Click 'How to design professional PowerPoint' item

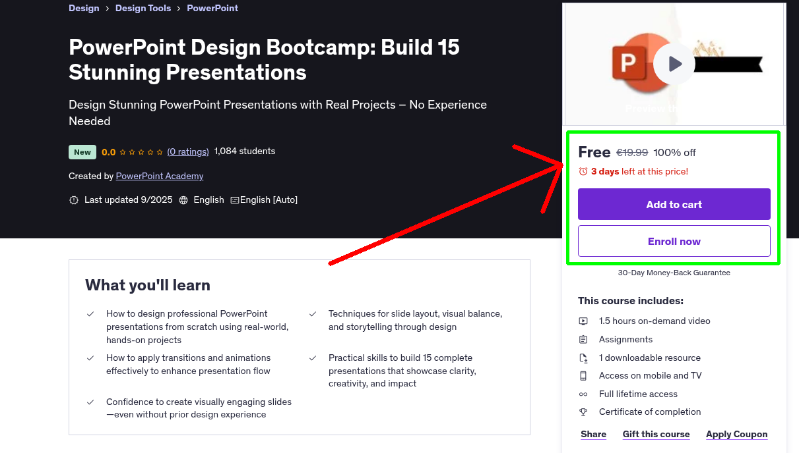coord(197,327)
